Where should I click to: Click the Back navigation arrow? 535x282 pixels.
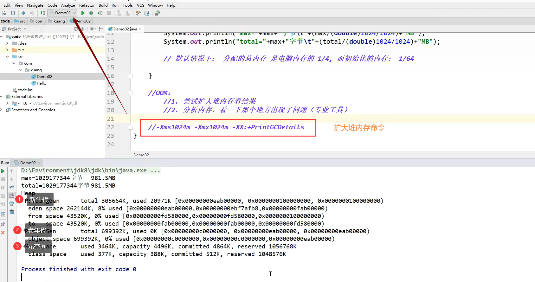(23, 13)
